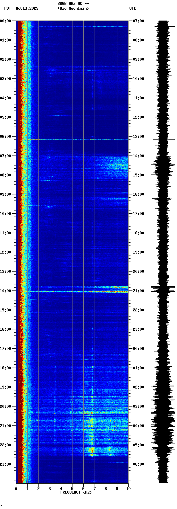Click 11:00 label on the PDT axis

pos(5,233)
